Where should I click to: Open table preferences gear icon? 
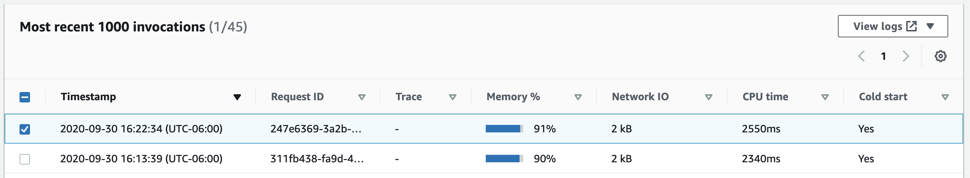pyautogui.click(x=940, y=56)
